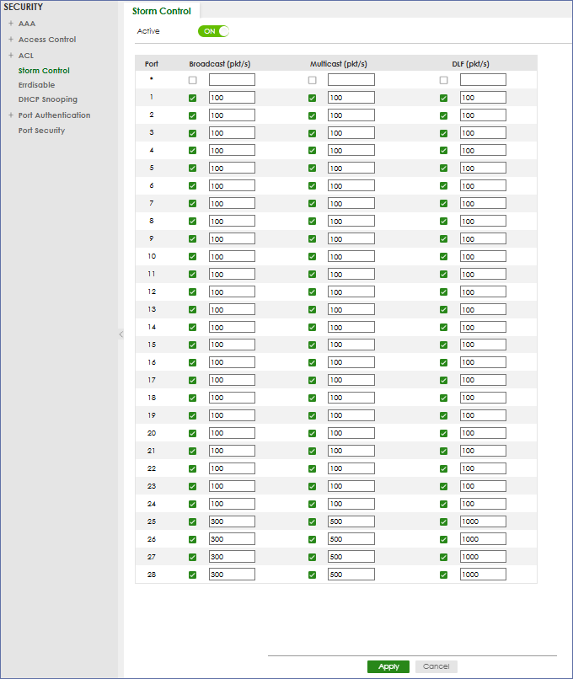The height and width of the screenshot is (679, 573).
Task: Check the Broadcast checkbox in the * row
Action: 193,80
